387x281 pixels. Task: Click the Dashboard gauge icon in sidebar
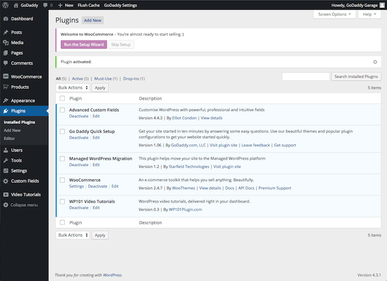pyautogui.click(x=5, y=19)
